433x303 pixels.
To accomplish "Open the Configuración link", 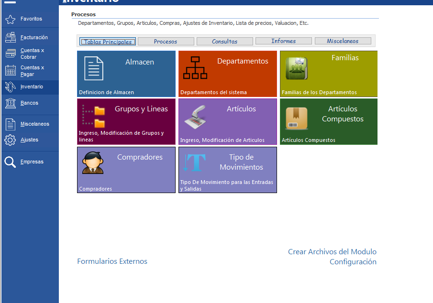I will coord(353,262).
